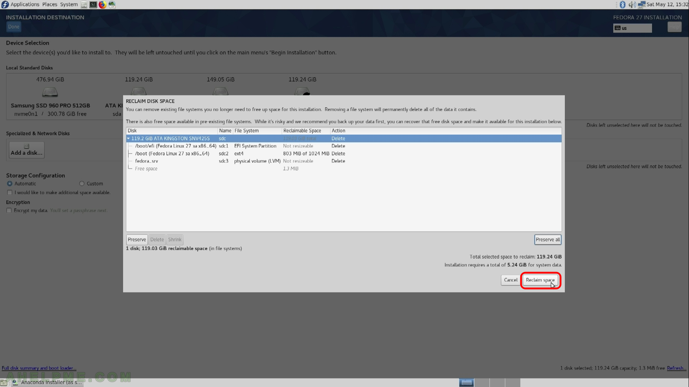The width and height of the screenshot is (689, 387).
Task: Select the /boot/efi sdc1 partition row
Action: tap(344, 146)
